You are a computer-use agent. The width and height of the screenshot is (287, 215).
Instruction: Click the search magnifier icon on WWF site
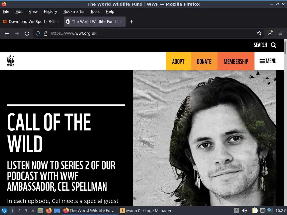click(274, 45)
